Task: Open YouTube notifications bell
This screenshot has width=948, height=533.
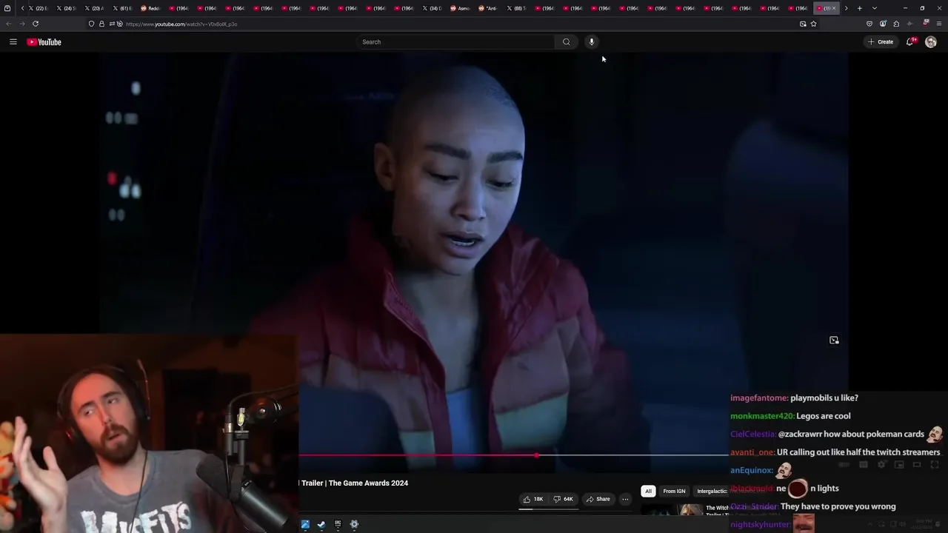Action: [910, 42]
